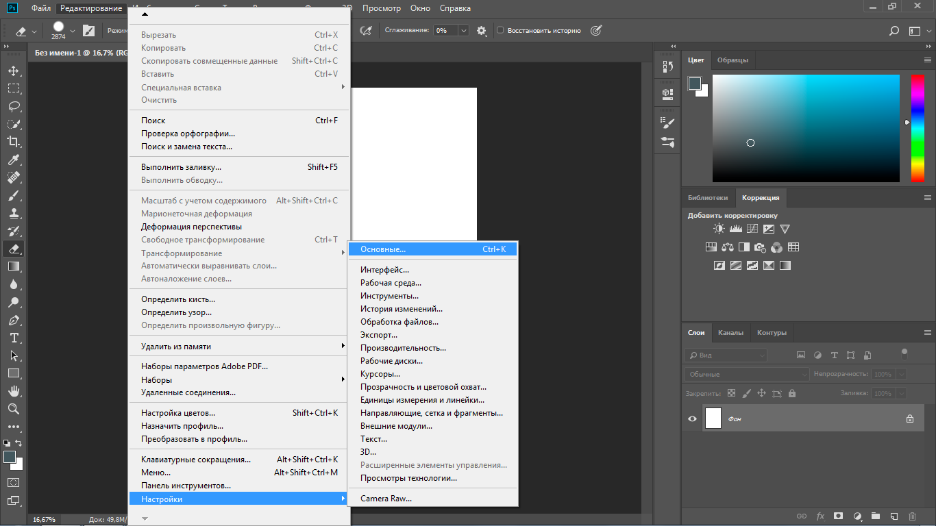Toggle lock all
This screenshot has width=936, height=526.
[x=792, y=394]
